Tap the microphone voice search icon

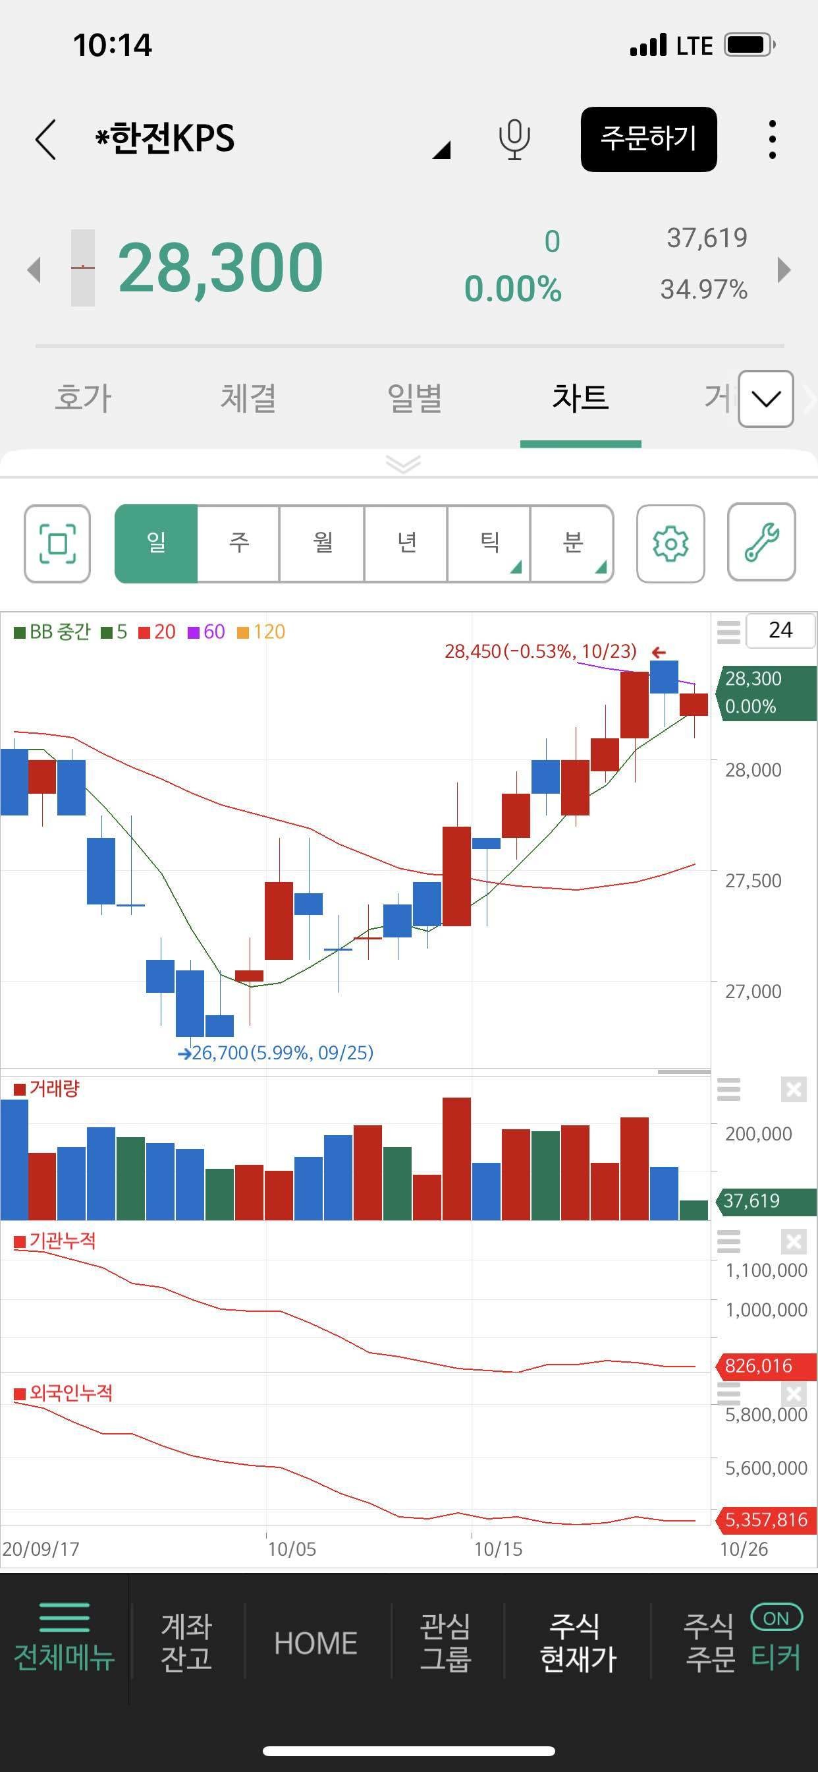(514, 140)
